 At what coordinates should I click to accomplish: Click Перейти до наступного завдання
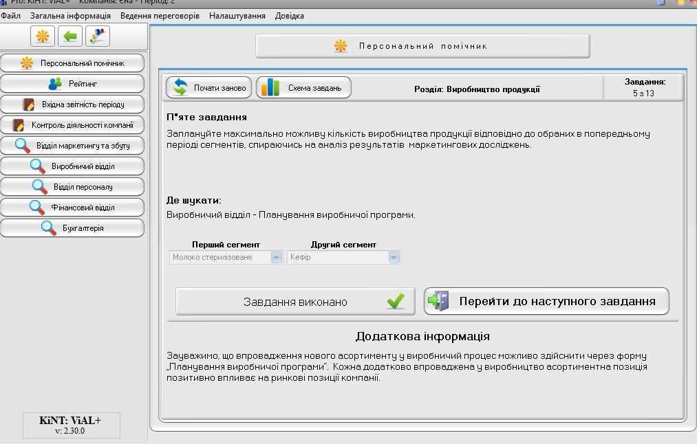pos(546,302)
